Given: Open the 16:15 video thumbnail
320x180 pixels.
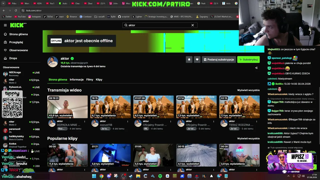Looking at the screenshot, I should [x=110, y=107].
